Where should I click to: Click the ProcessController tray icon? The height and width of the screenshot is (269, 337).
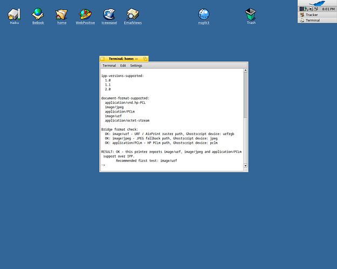(x=301, y=9)
